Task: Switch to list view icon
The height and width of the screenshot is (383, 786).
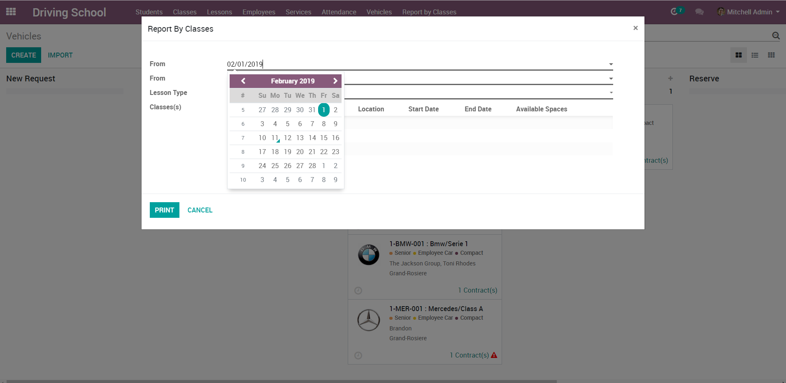Action: 755,55
